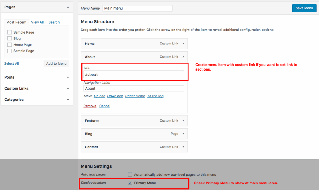Collapse the About menu item arrow
Image resolution: width=319 pixels, height=190 pixels.
(183, 57)
